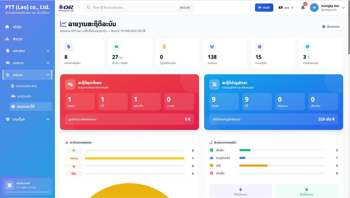This screenshot has height=198, width=350.
Task: Click the document icon on the 8 card
Action: [x=69, y=47]
